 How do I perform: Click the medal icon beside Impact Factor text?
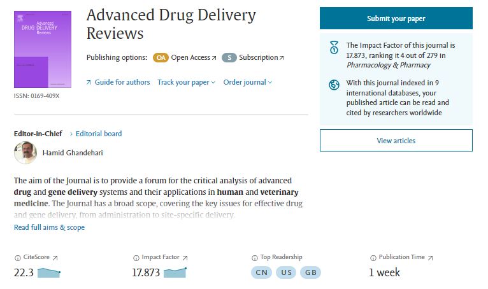334,47
